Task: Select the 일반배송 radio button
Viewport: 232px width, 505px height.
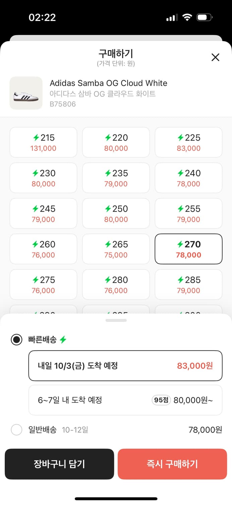Action: [x=16, y=430]
